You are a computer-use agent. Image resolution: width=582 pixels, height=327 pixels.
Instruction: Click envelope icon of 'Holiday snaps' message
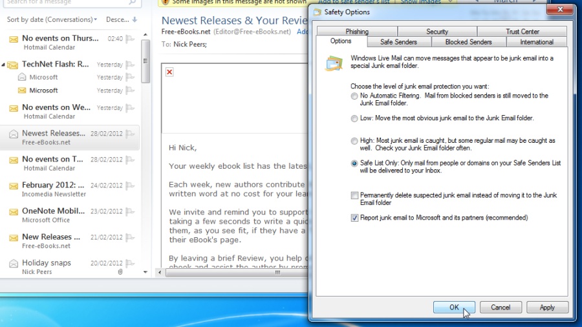click(x=14, y=264)
